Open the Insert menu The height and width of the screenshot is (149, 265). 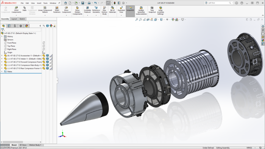(39, 3)
